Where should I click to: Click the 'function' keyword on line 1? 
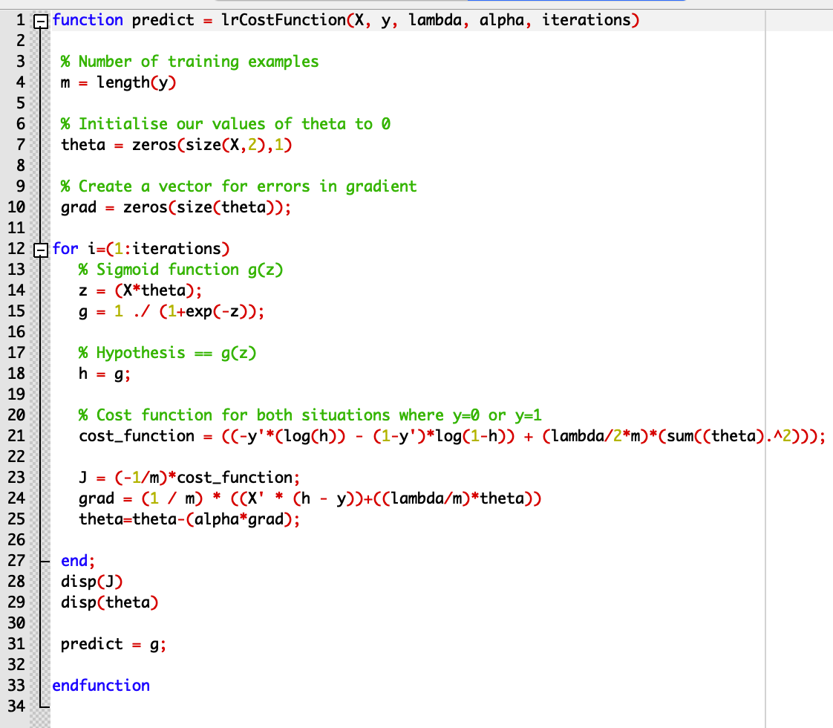pyautogui.click(x=88, y=20)
